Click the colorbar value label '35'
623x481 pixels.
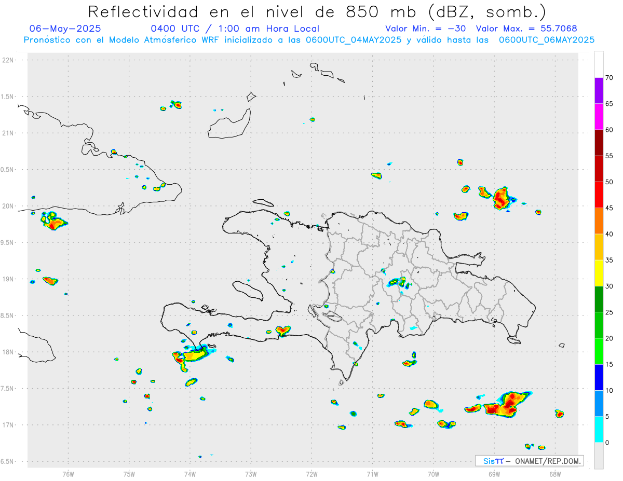click(x=609, y=260)
